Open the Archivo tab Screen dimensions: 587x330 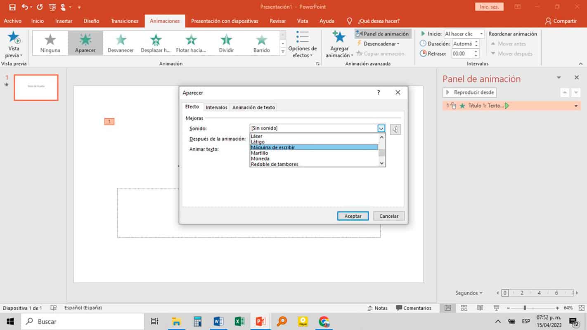tap(12, 21)
